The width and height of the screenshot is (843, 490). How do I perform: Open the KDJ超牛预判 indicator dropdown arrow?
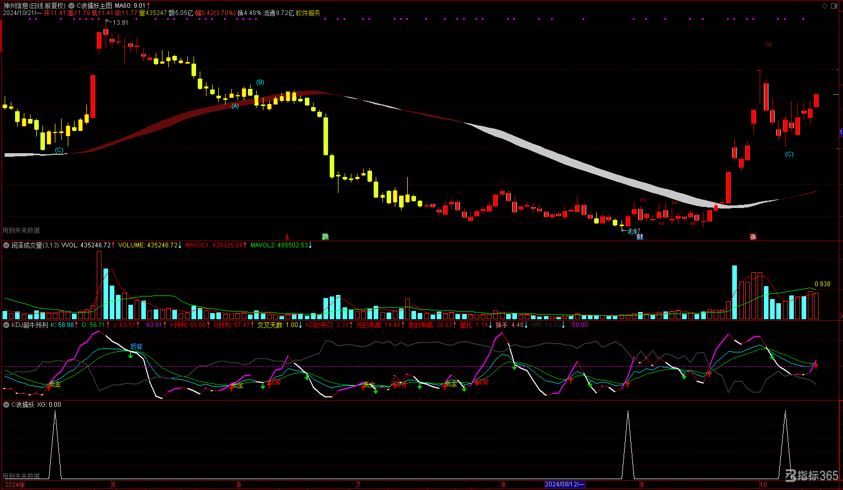[x=6, y=325]
